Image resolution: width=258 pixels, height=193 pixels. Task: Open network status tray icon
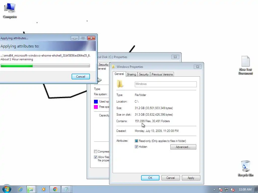point(227,189)
